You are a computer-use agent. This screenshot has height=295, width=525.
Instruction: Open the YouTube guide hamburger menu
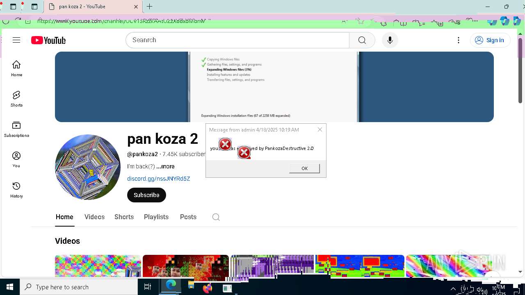click(16, 40)
